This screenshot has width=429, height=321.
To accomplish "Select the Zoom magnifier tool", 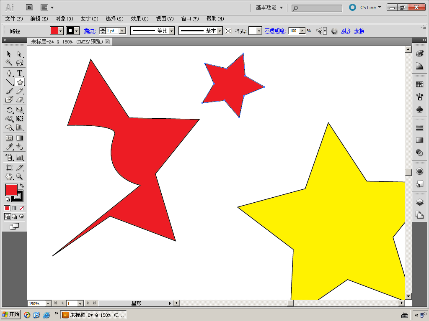I will pyautogui.click(x=19, y=176).
